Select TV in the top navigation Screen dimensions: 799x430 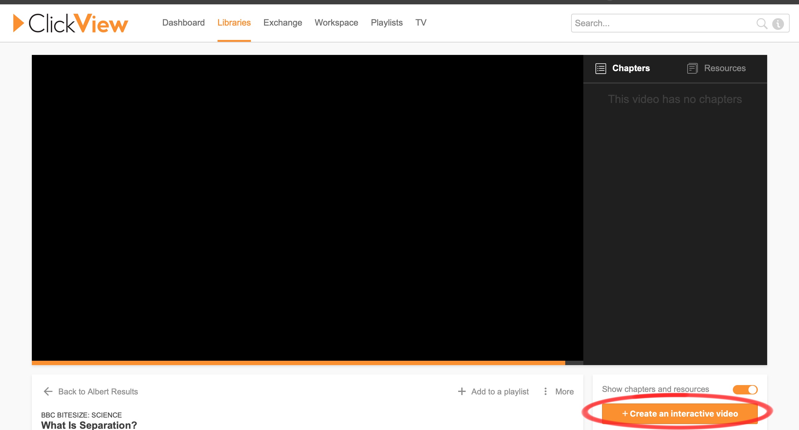[x=420, y=23]
